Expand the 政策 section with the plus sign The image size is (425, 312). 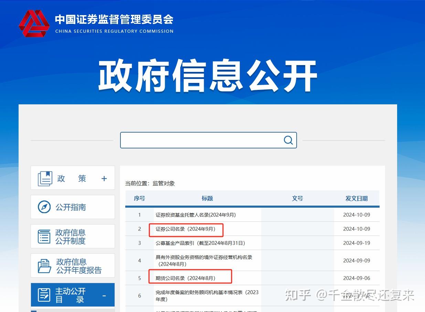pyautogui.click(x=104, y=178)
